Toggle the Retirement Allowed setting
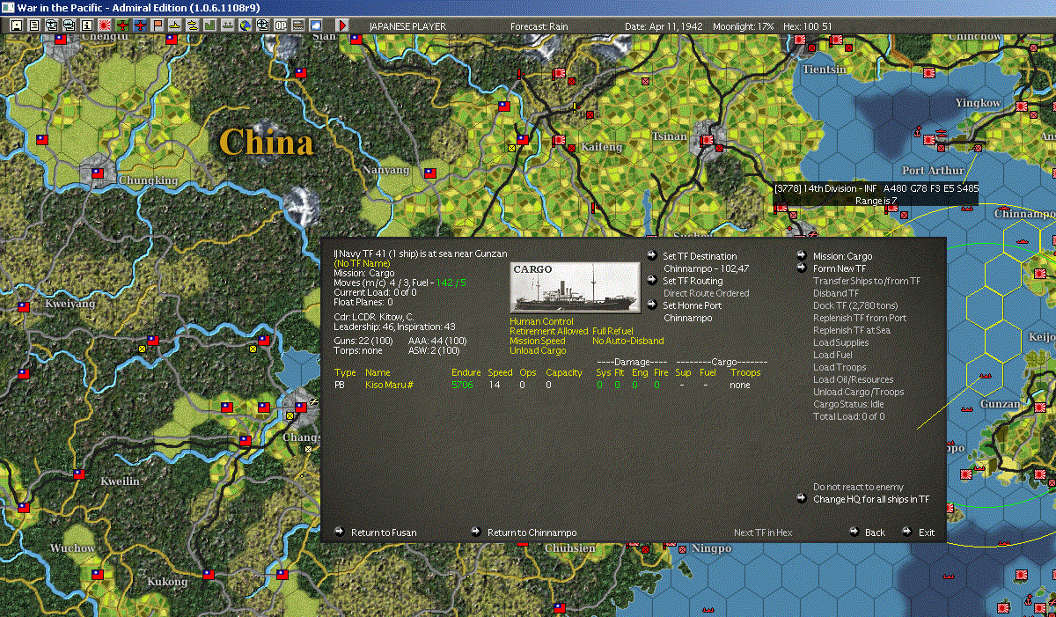Image resolution: width=1056 pixels, height=617 pixels. click(x=549, y=331)
